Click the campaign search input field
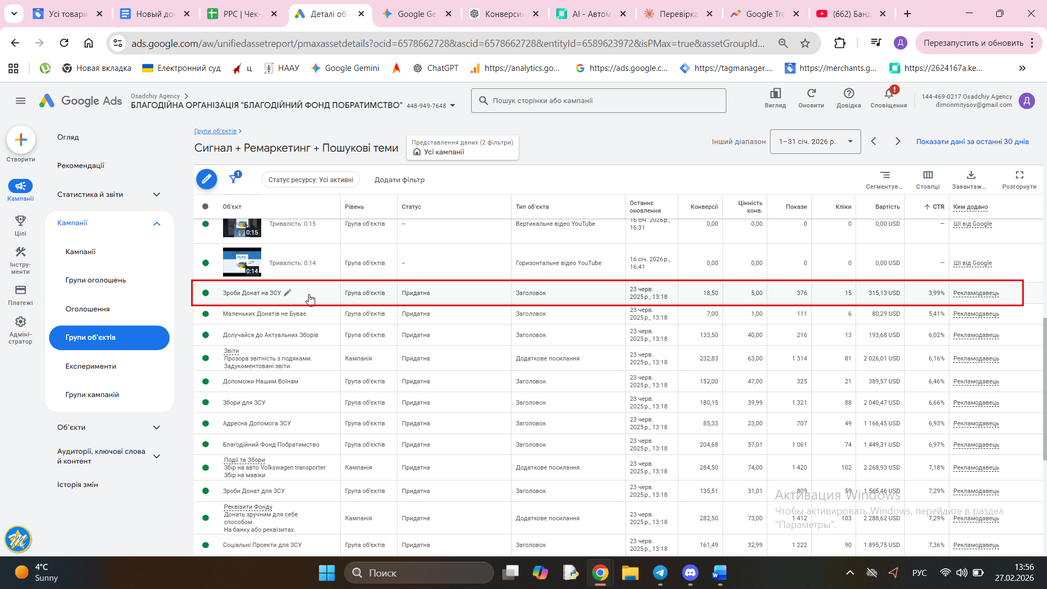 click(x=598, y=101)
